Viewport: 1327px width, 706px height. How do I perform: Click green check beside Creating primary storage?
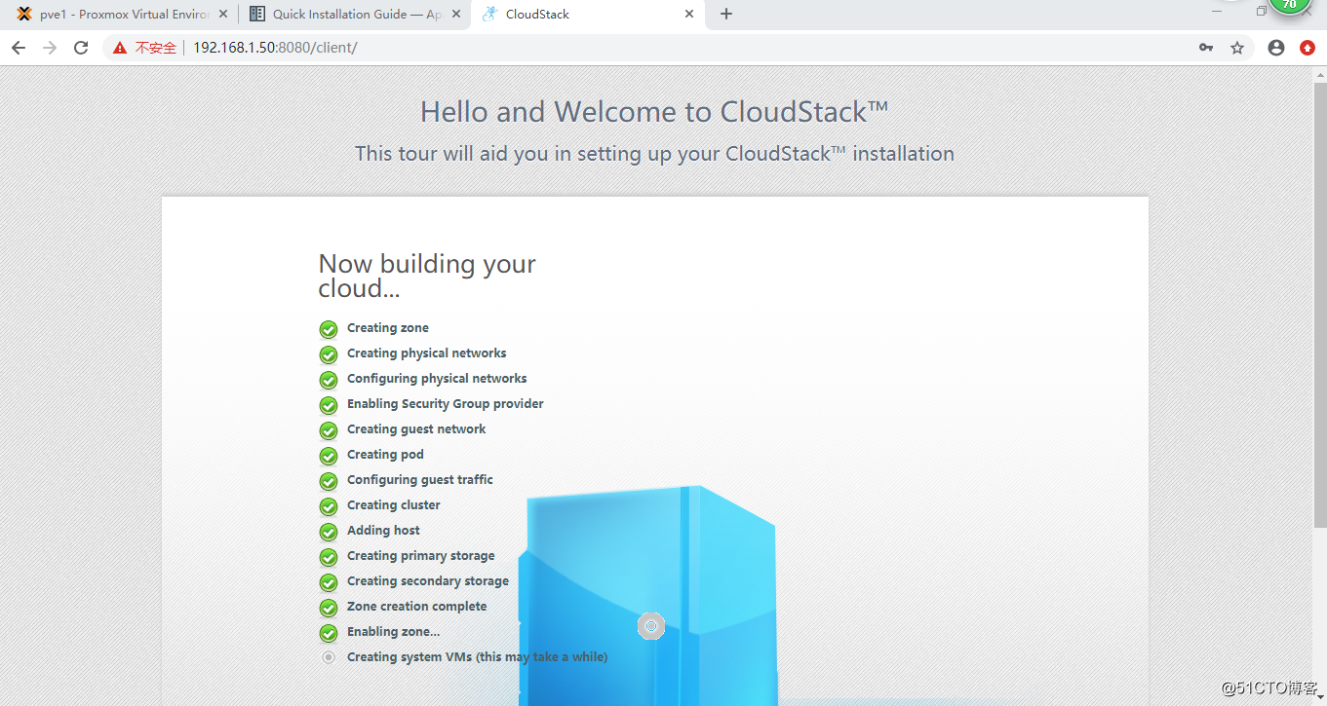tap(329, 557)
